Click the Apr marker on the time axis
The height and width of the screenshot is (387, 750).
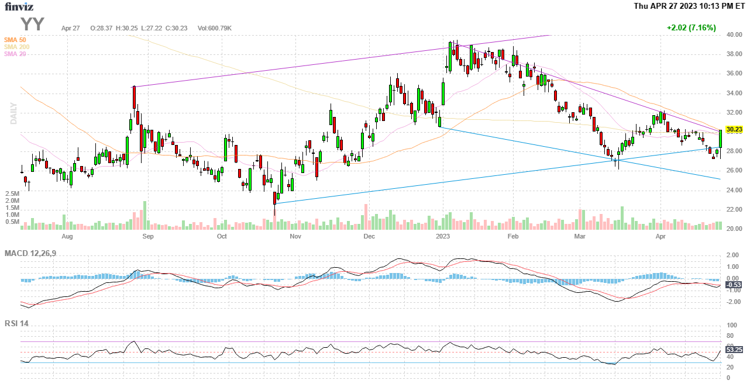661,237
